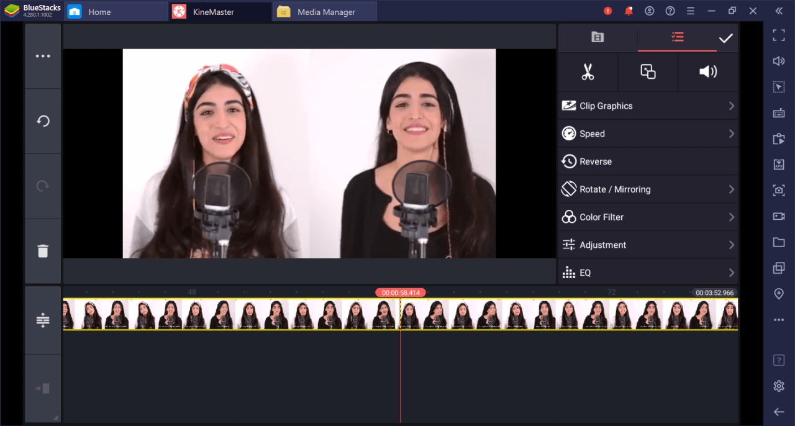795x426 pixels.
Task: Open the BlueStacks help question mark
Action: pos(670,11)
